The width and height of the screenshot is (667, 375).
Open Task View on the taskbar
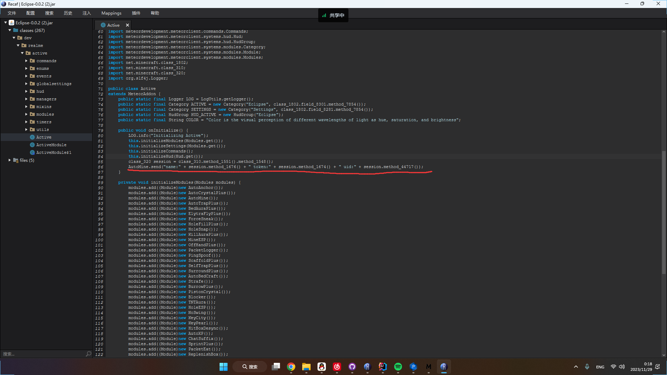(x=276, y=367)
